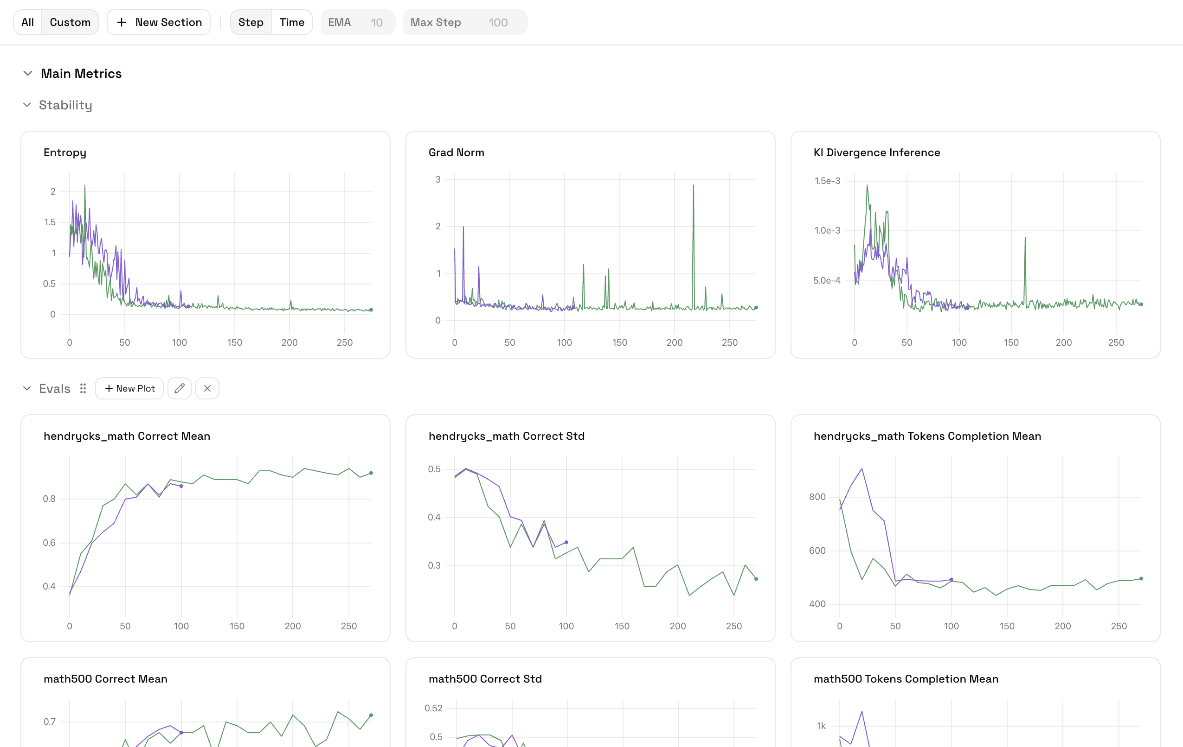Click purple endpoint on hendrycks_math Correct Mean
The height and width of the screenshot is (747, 1183).
181,486
